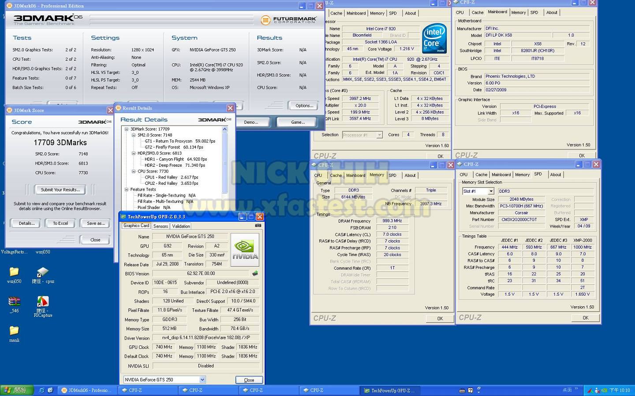635x396 pixels.
Task: Click the Save as... button
Action: [x=96, y=223]
